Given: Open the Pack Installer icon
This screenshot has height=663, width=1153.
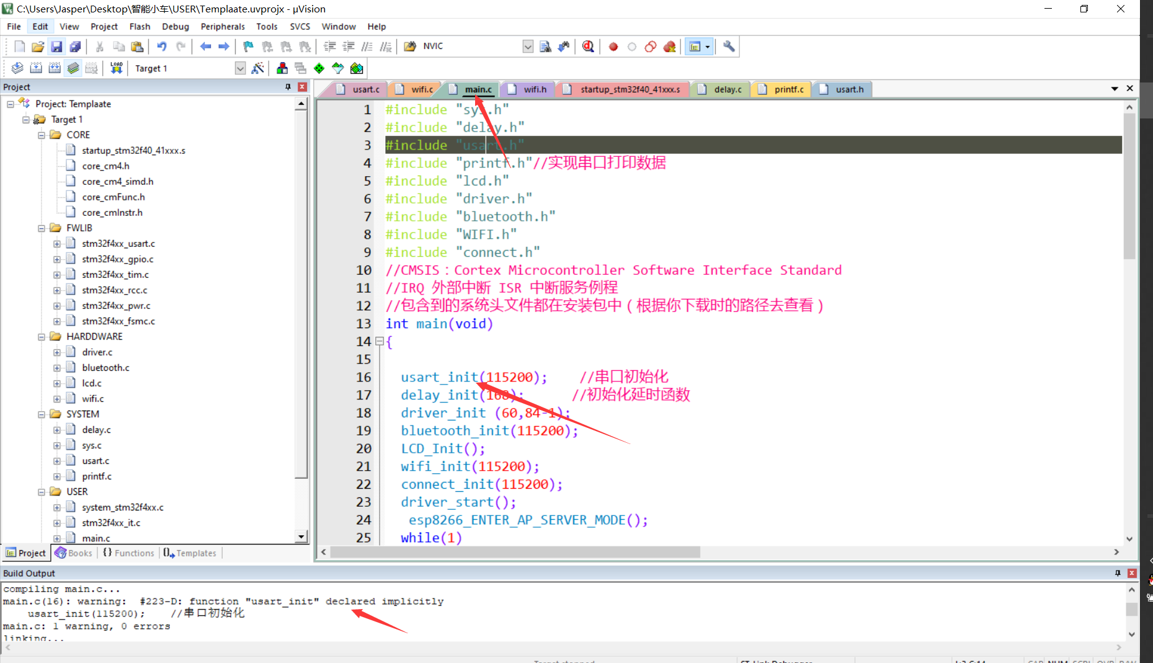Looking at the screenshot, I should pos(357,68).
